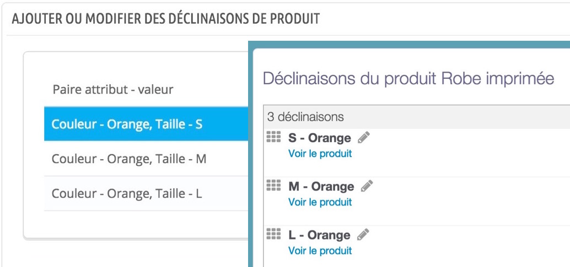Click the 3 déclinaisons list header bar
The width and height of the screenshot is (570, 267).
click(417, 117)
